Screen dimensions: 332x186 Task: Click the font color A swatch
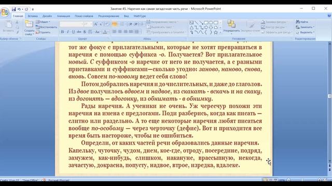click(105, 32)
